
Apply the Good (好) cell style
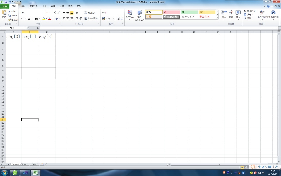(189, 12)
